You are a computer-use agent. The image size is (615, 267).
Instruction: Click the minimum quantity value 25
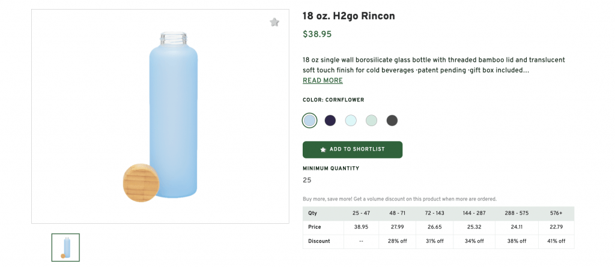click(307, 180)
